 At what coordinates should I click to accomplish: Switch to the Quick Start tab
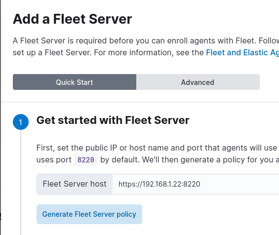click(75, 82)
